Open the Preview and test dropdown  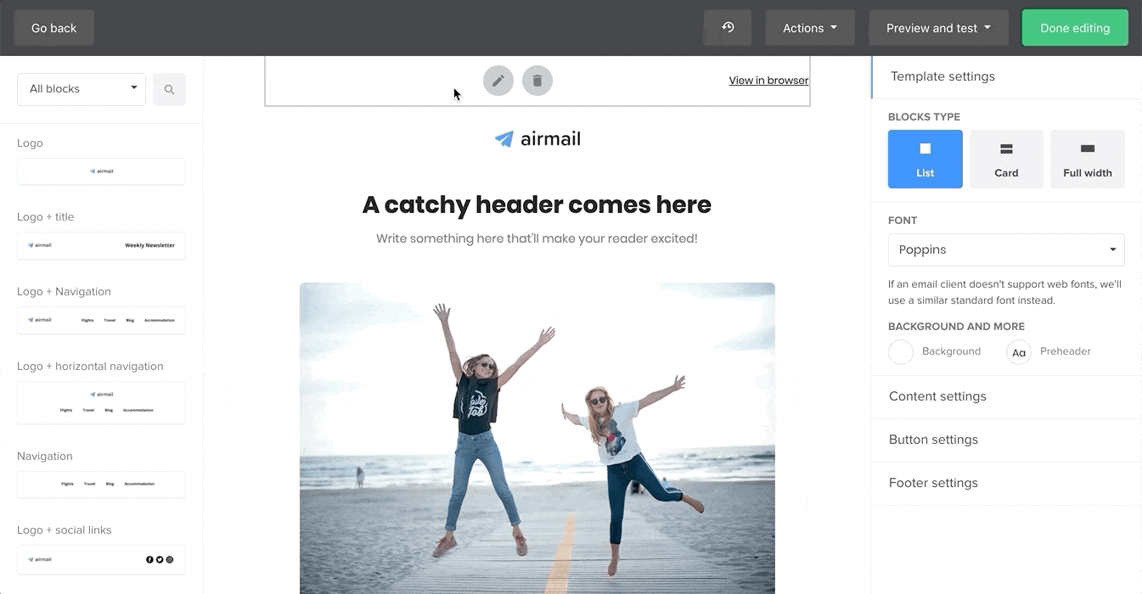coord(937,27)
